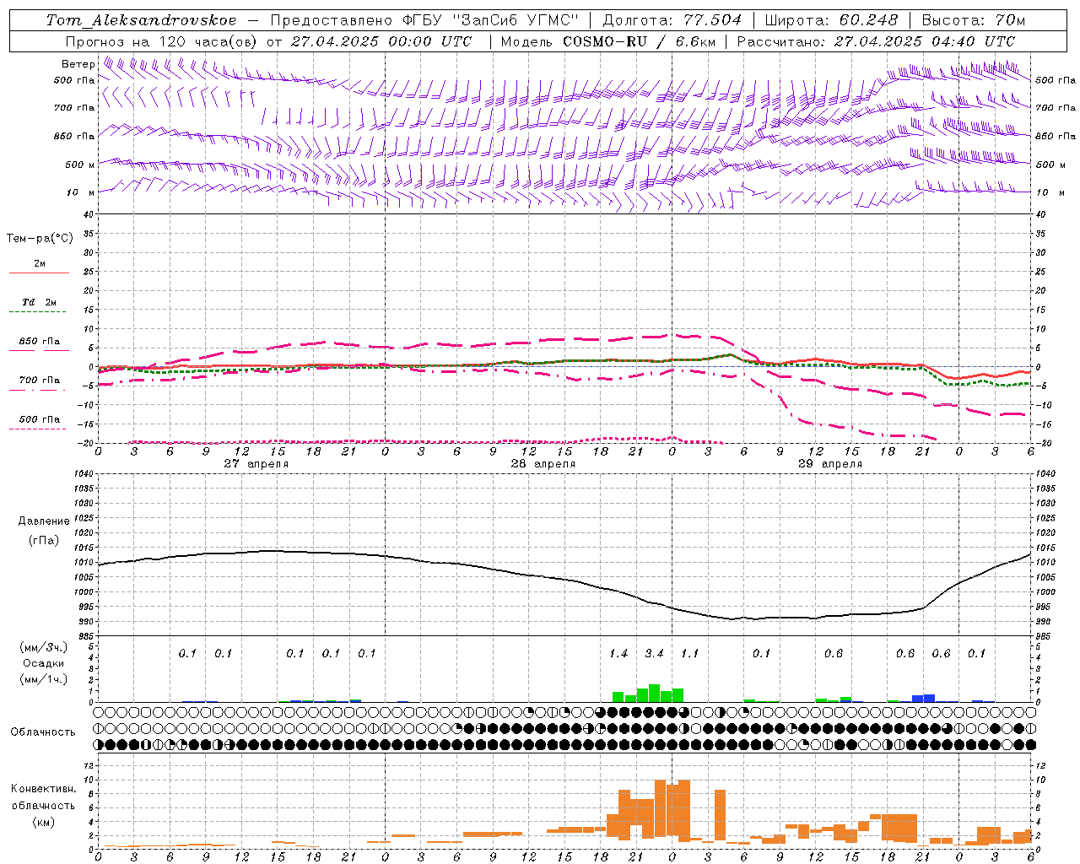1080x864 pixels.
Task: Click the longitude value 'Долгота: 77.504'
Action: pos(672,20)
